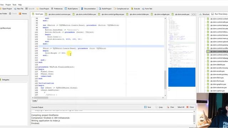Close the Console Output panel
228x128 pixels.
pyautogui.click(x=190, y=107)
